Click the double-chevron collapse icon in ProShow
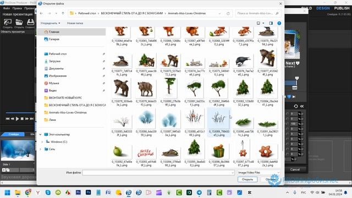 click(x=302, y=106)
